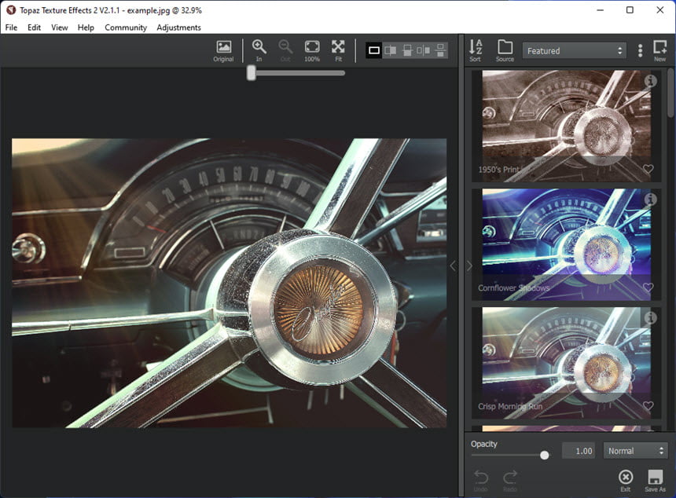Screen dimensions: 676x498
Task: Click the Undo arrow
Action: pos(481,481)
